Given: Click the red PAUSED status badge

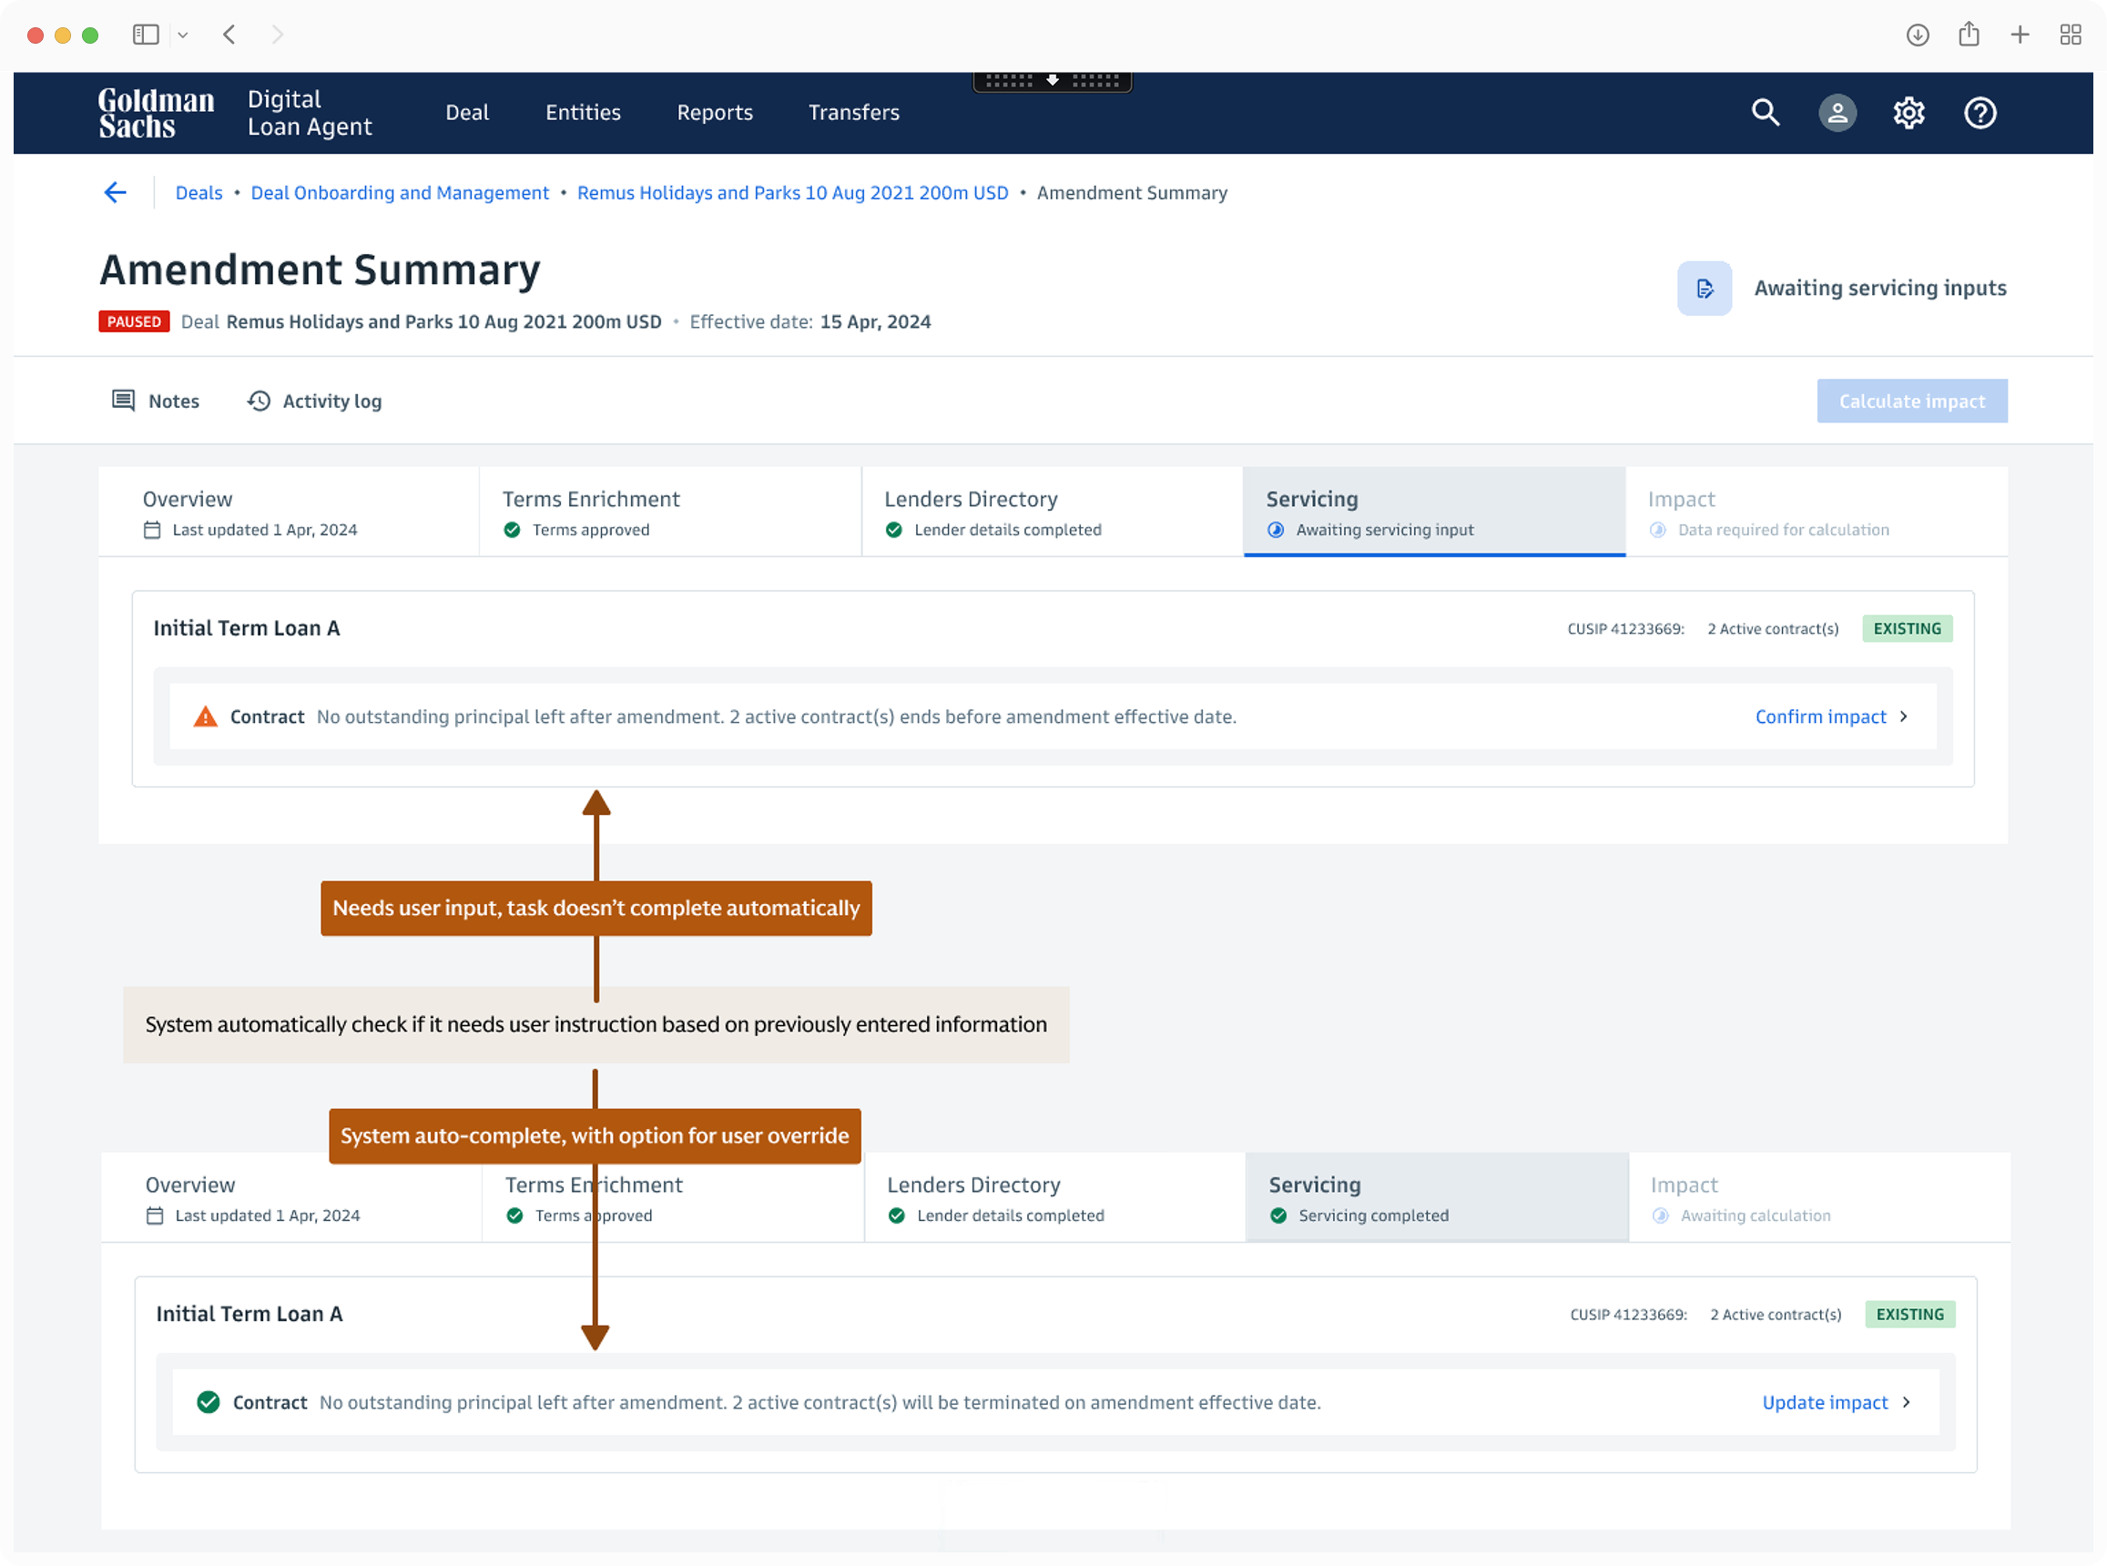Looking at the screenshot, I should pyautogui.click(x=134, y=321).
